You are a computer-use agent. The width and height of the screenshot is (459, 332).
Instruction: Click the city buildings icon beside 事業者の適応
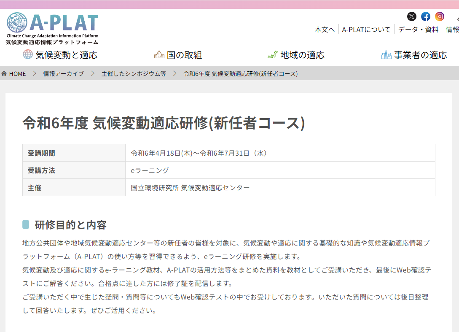(x=386, y=54)
